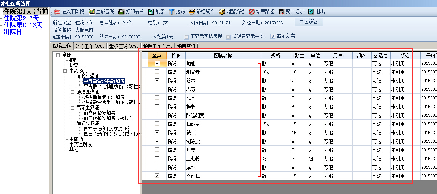Switch to the 医嘱工作 tab
The height and width of the screenshot is (194, 437).
point(62,46)
